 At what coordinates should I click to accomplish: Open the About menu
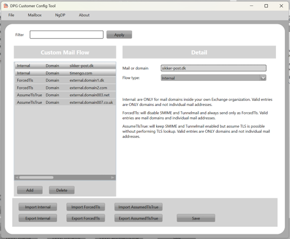click(84, 15)
